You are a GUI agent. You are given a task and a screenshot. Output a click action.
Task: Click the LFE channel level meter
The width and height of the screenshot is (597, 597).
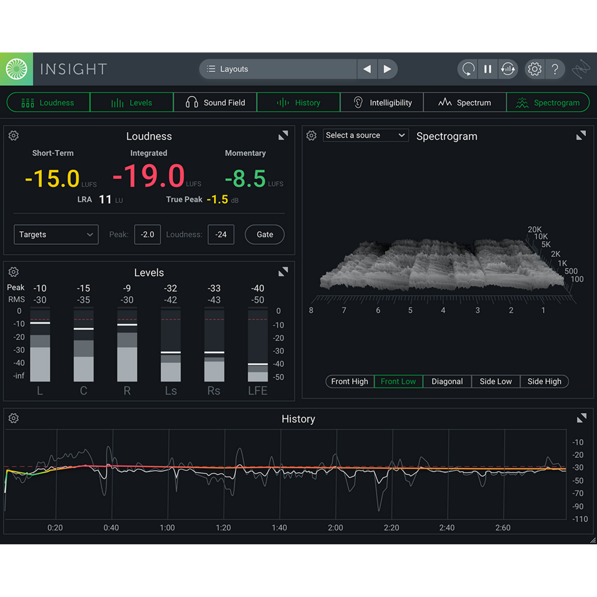coord(258,344)
